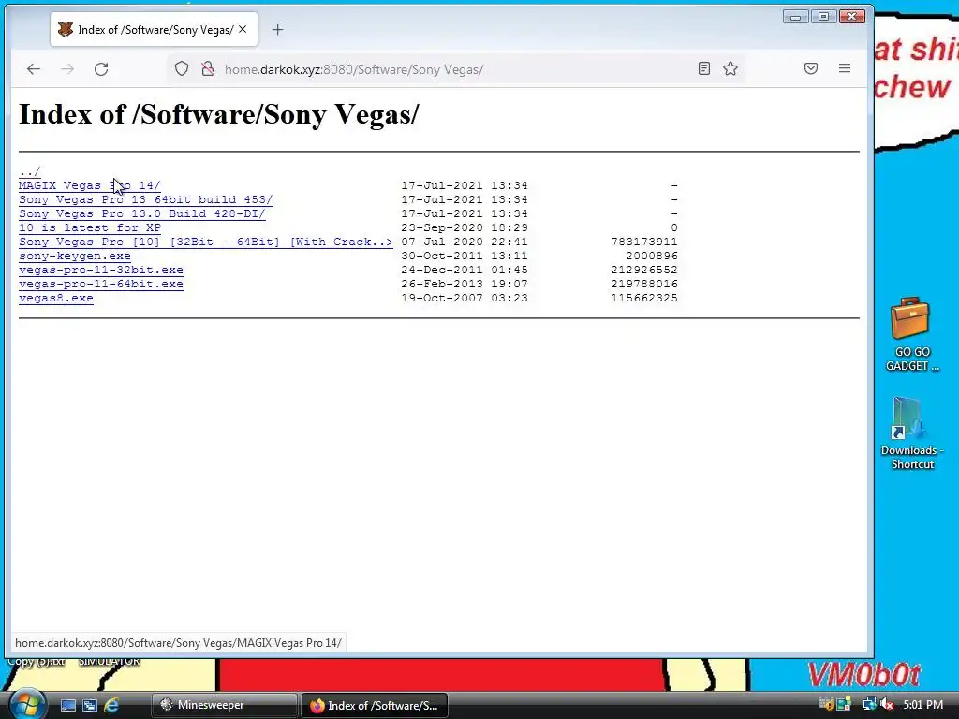Click the insecure connection padlock icon
The image size is (959, 719).
[208, 68]
